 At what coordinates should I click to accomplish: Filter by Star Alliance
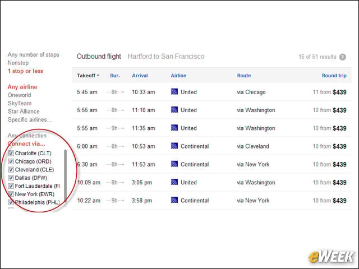tap(24, 112)
